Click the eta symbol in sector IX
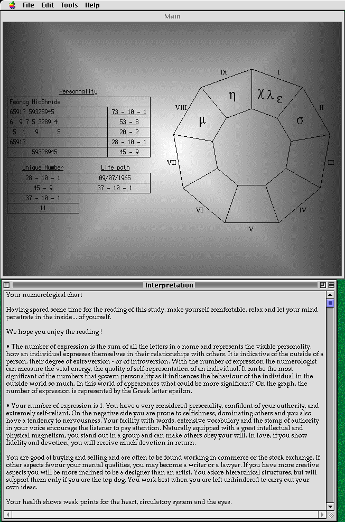345x522 pixels. 232,95
